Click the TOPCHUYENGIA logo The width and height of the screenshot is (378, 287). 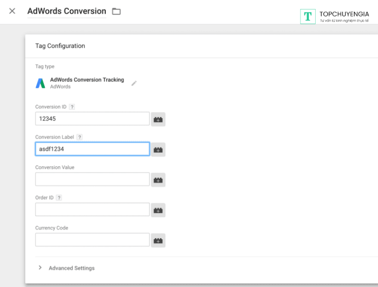(x=335, y=17)
